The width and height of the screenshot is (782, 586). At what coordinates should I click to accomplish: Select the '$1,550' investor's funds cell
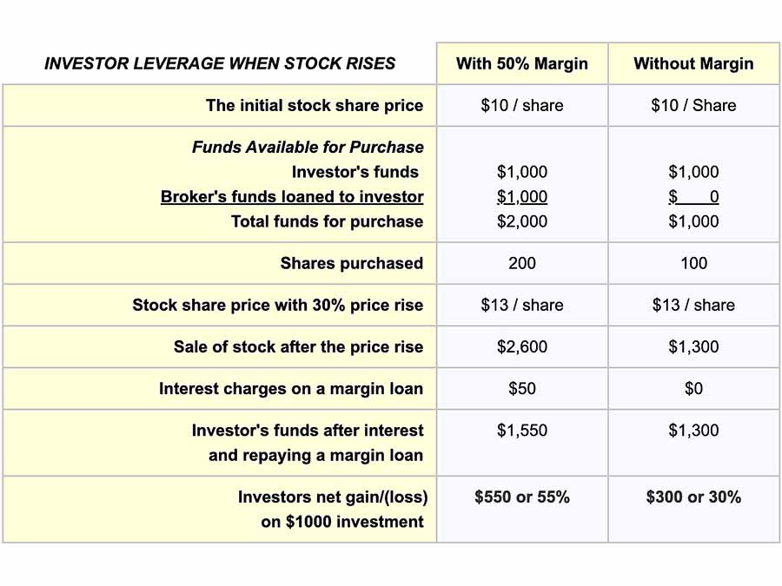pyautogui.click(x=522, y=430)
